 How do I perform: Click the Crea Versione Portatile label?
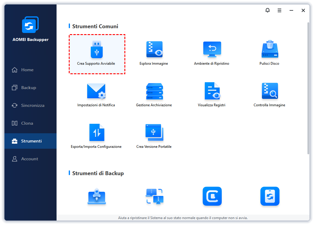[x=154, y=147]
